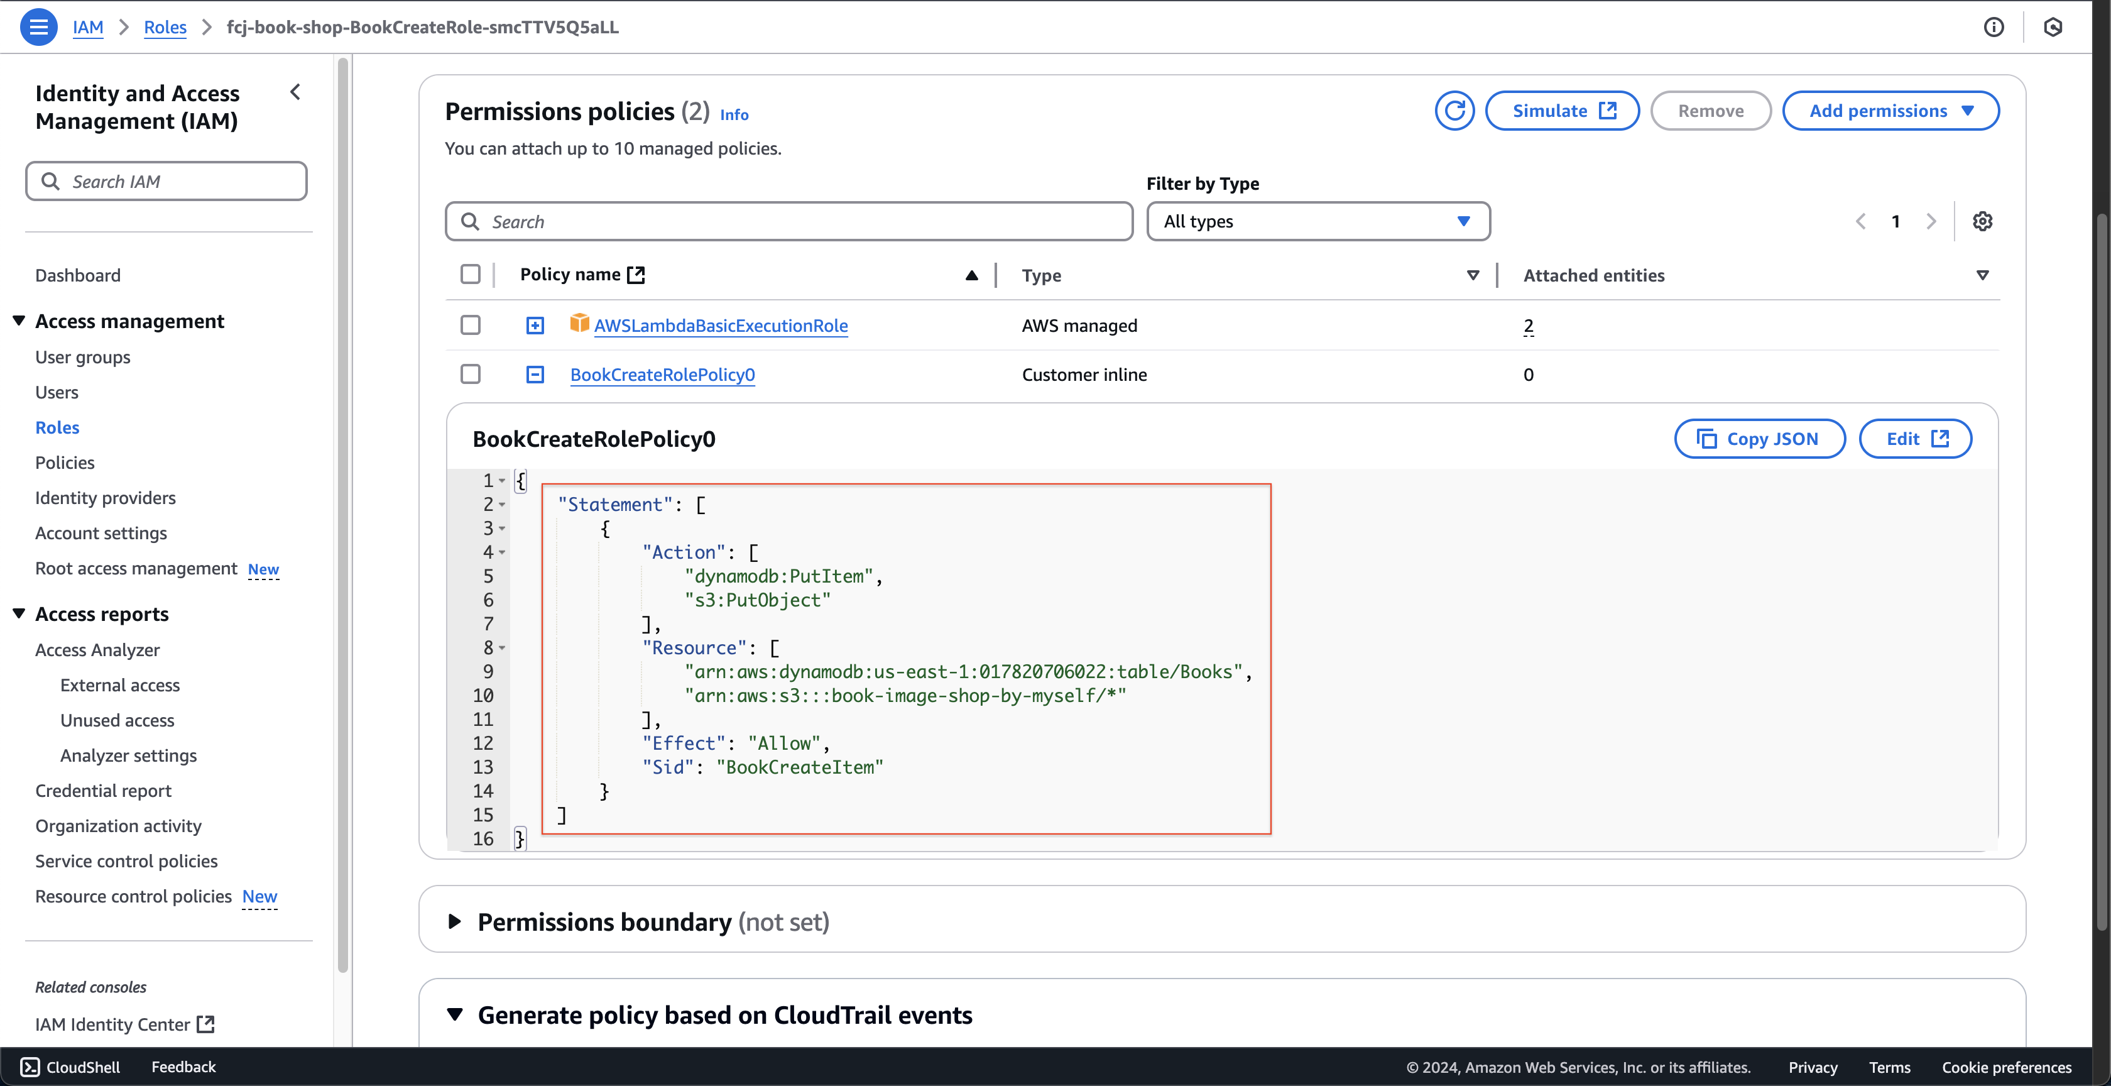Fold the Action array line 4 arrow
The height and width of the screenshot is (1086, 2111).
pos(503,552)
